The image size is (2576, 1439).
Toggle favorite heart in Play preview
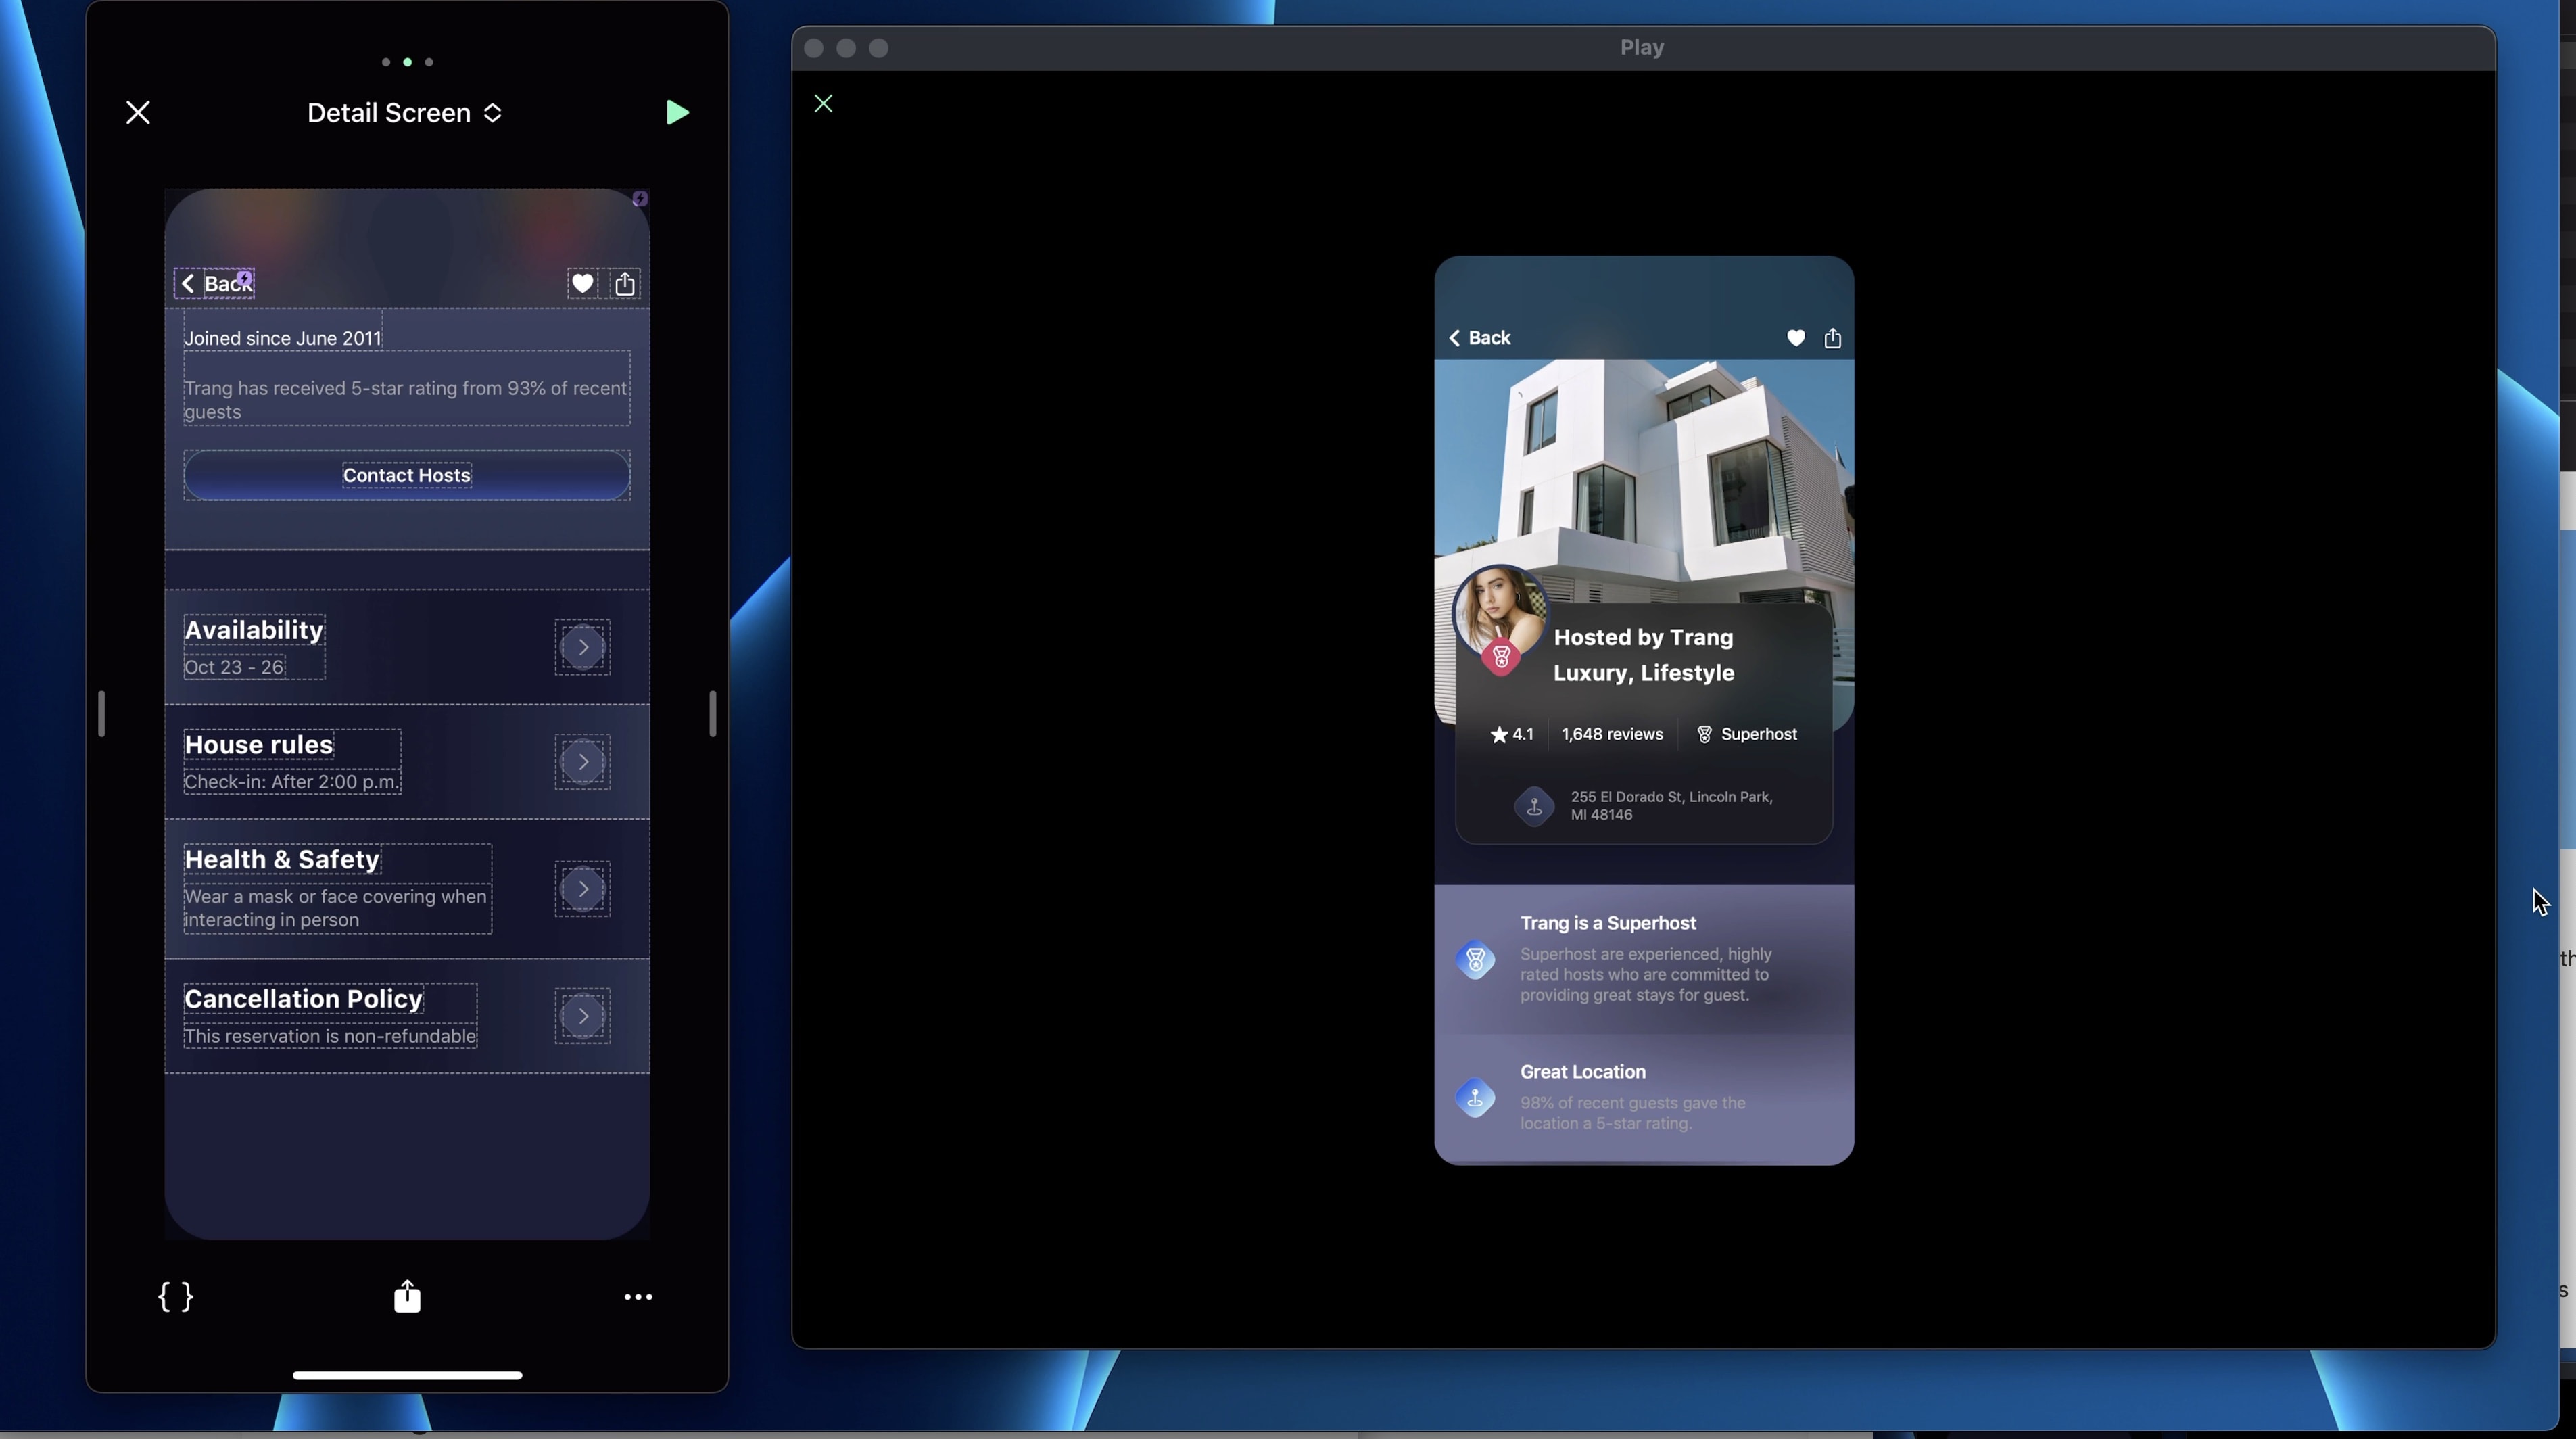1796,338
